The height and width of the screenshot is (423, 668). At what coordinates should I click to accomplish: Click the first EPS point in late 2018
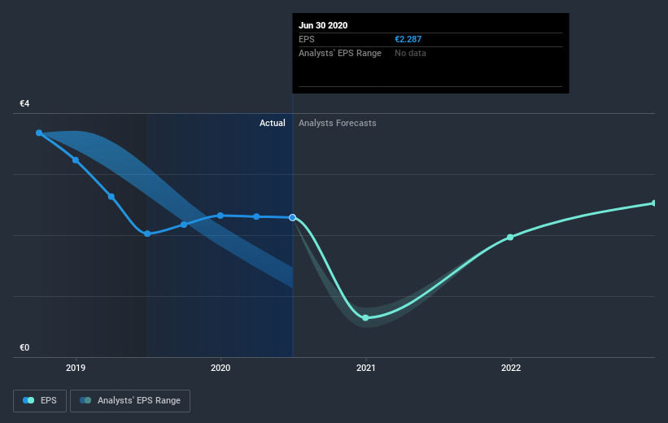point(39,133)
